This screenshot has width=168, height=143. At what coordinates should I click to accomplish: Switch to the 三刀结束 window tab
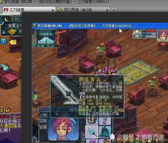(29, 10)
